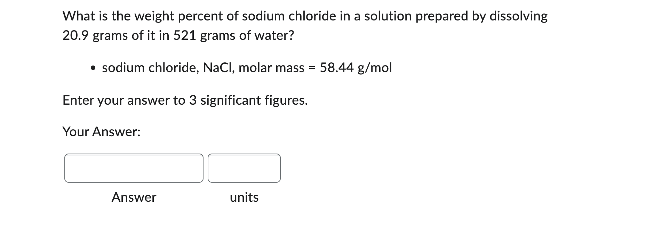Viewport: 654px width, 226px height.
Task: Click the question text about sodium chloride
Action: pos(244,16)
